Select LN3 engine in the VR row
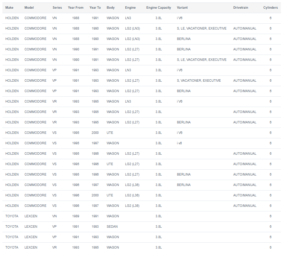This screenshot has height=259, width=284. coord(128,102)
